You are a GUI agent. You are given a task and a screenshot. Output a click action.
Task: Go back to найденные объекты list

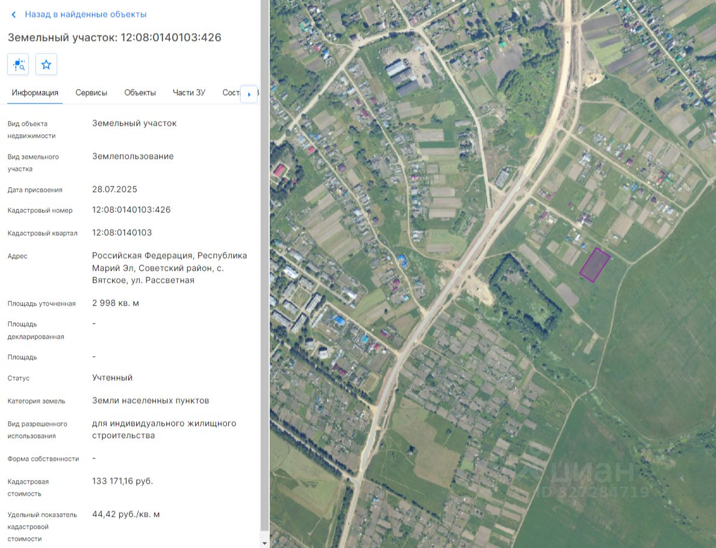tap(86, 14)
